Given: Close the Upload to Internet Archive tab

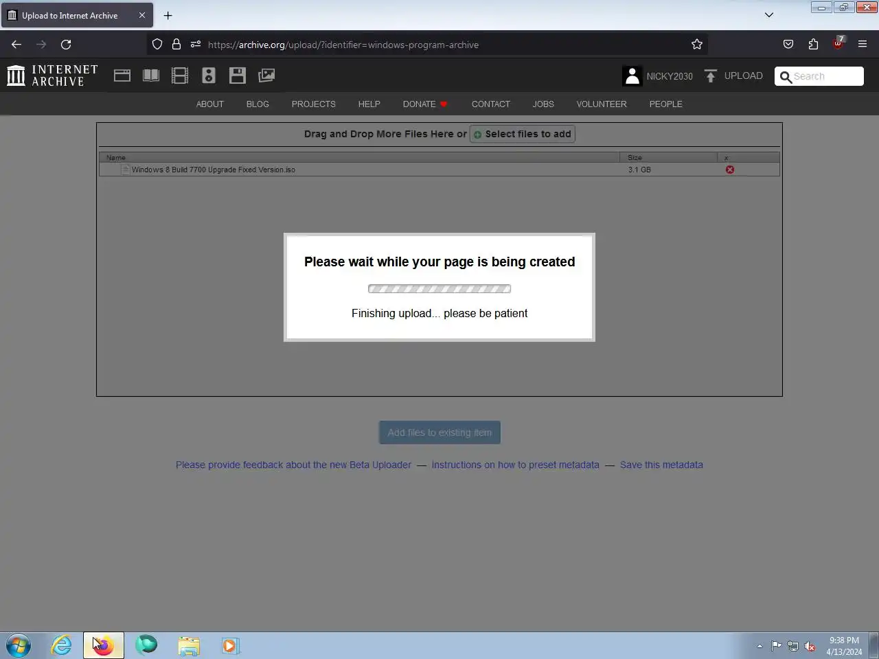Looking at the screenshot, I should [142, 15].
